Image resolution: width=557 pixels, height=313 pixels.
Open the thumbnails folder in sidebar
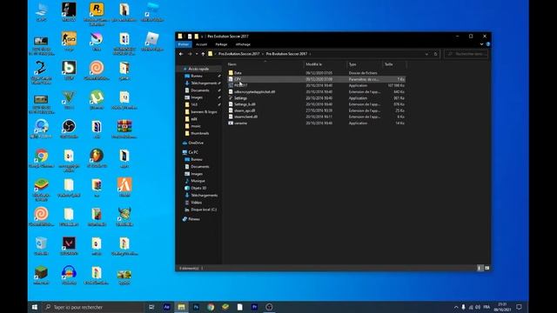[x=199, y=133]
